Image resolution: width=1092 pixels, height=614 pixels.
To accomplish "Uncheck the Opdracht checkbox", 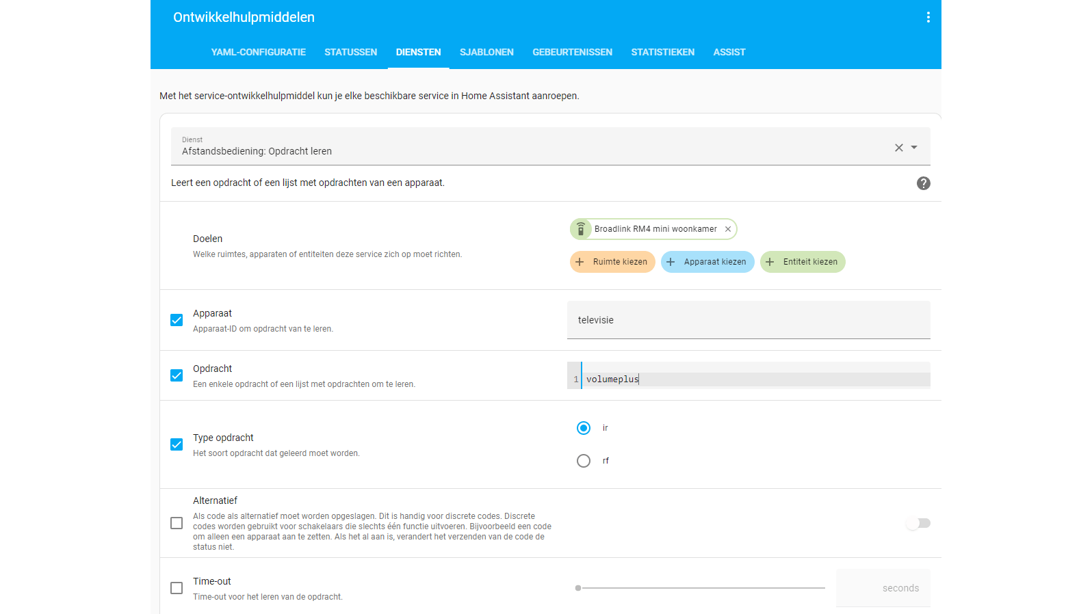I will 177,375.
